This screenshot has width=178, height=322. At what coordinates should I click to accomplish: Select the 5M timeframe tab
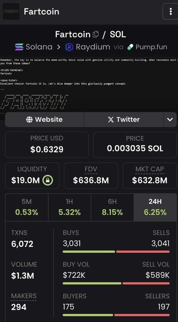(26, 207)
